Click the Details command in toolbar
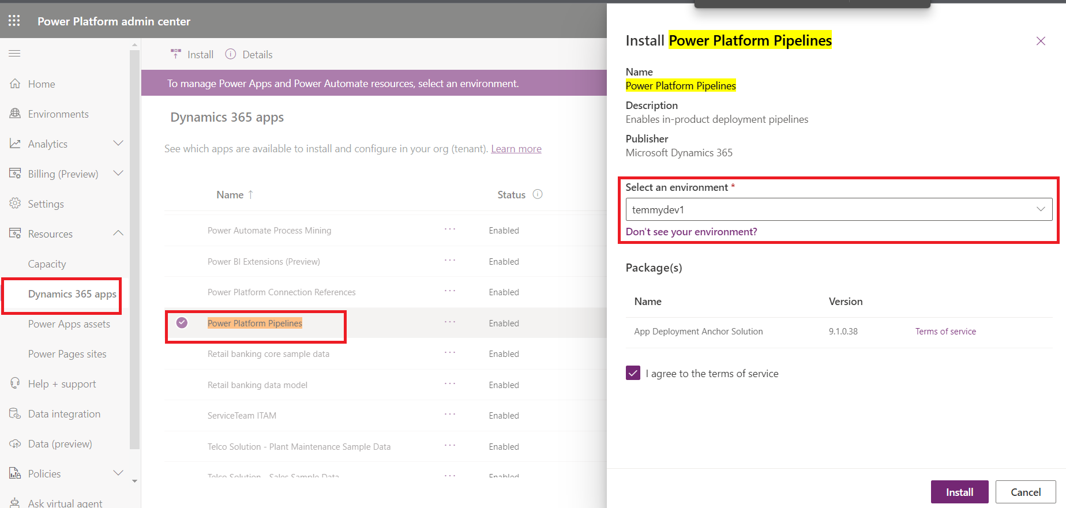This screenshot has width=1066, height=508. tap(249, 55)
